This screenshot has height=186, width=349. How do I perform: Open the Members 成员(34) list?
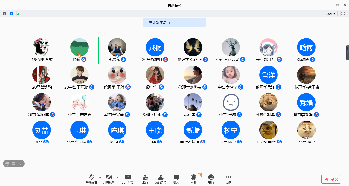161,179
